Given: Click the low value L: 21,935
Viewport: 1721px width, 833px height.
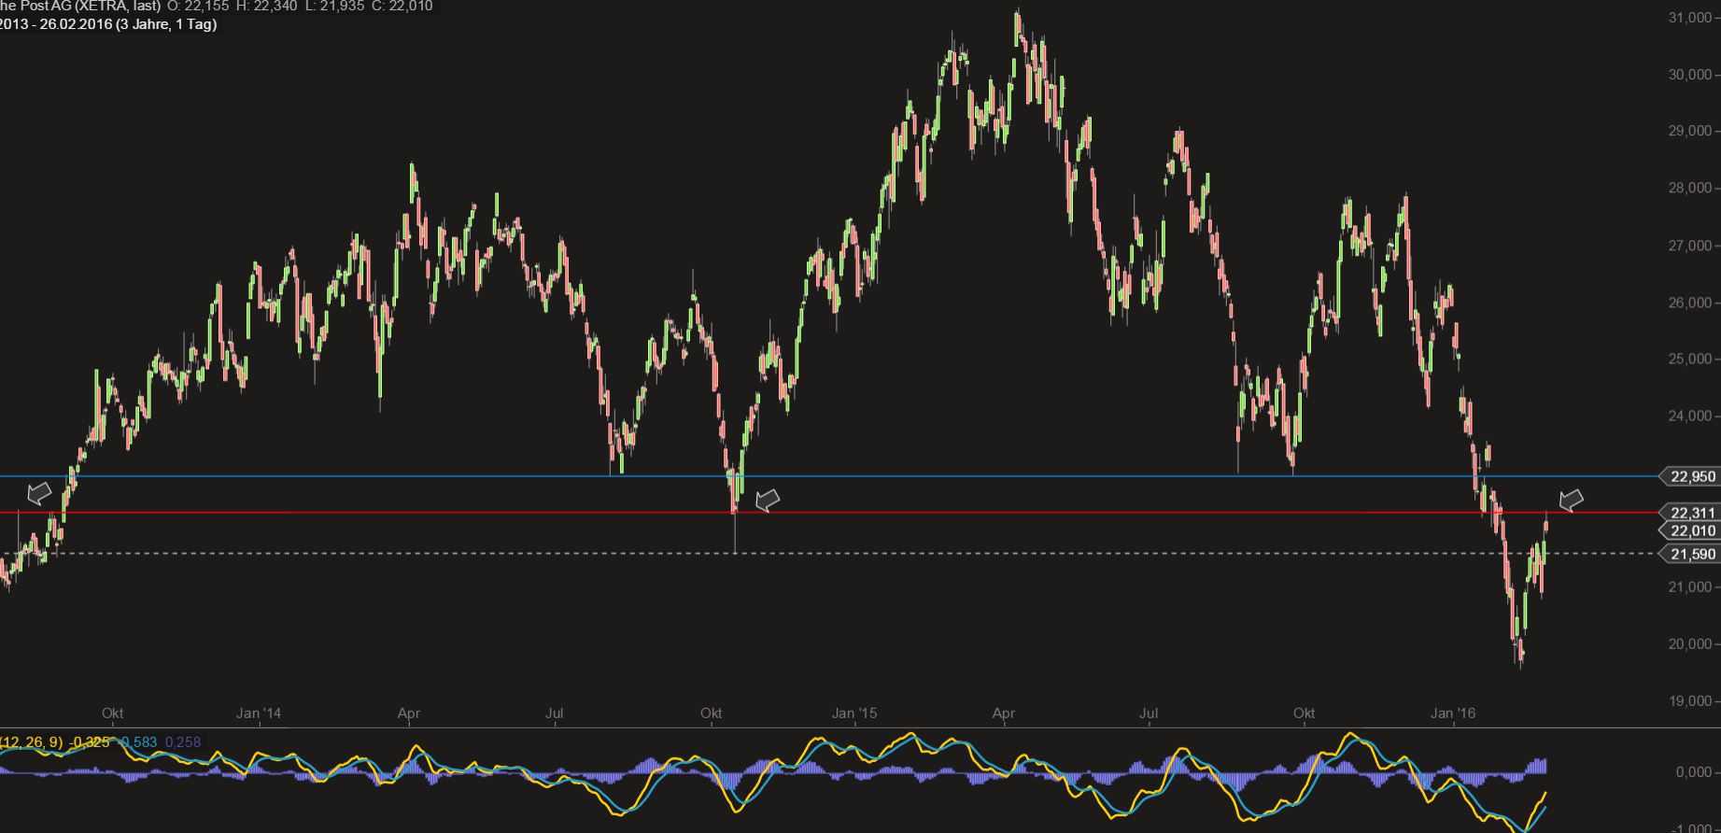Looking at the screenshot, I should point(336,7).
